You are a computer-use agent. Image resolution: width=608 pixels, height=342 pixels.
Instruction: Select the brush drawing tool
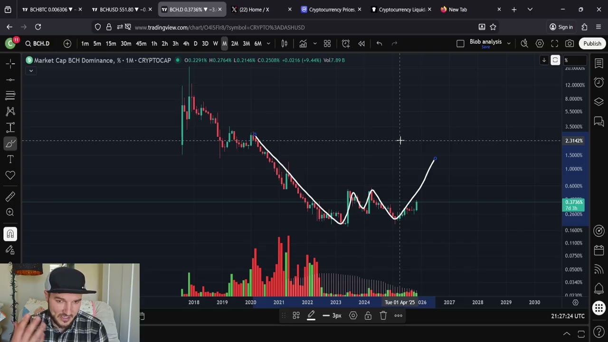(10, 143)
